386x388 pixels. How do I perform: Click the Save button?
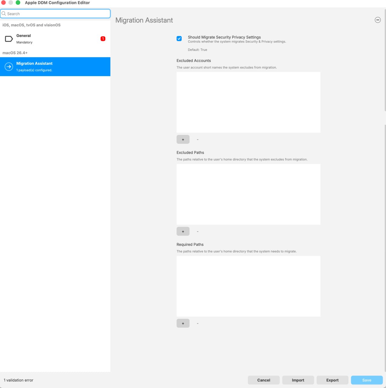(x=367, y=380)
